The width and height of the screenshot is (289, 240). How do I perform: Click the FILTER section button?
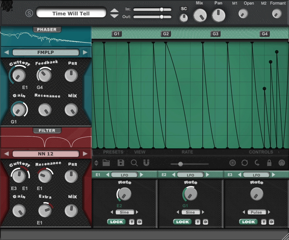coord(47,131)
